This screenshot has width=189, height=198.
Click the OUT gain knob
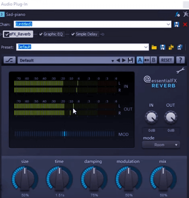171,117
